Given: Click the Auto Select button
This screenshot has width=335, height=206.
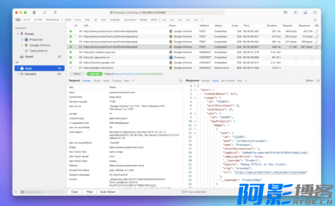Looking at the screenshot, I should (108, 192).
